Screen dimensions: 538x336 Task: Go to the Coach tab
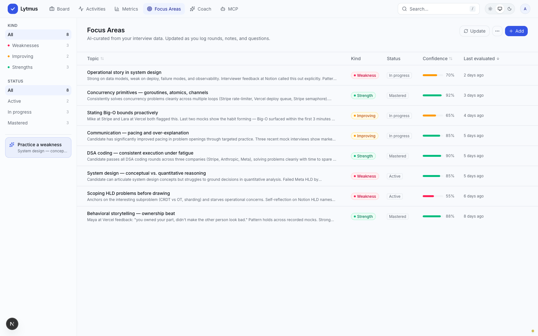[201, 9]
